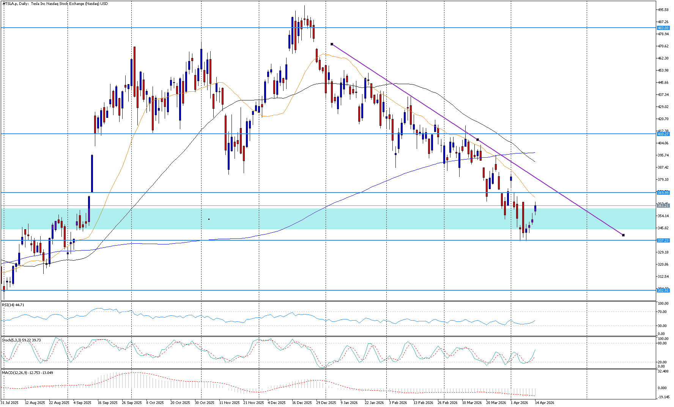Click the small dot inside the cyan rectangle zone
The image size is (674, 407).
click(209, 219)
